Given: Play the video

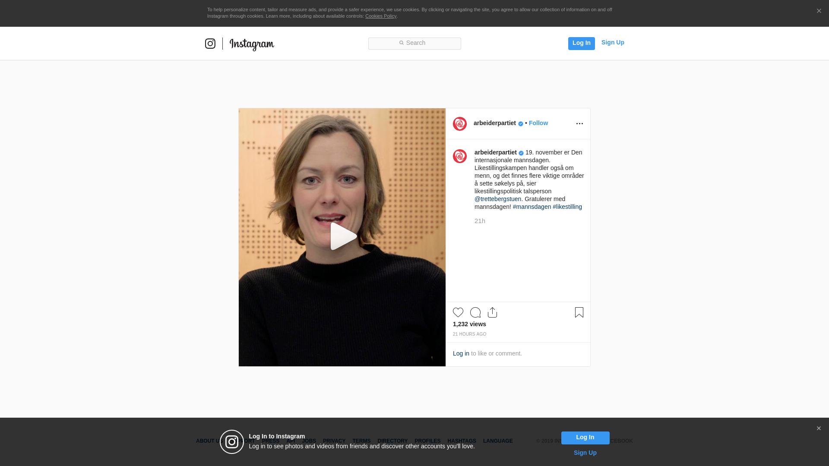Looking at the screenshot, I should click(342, 236).
